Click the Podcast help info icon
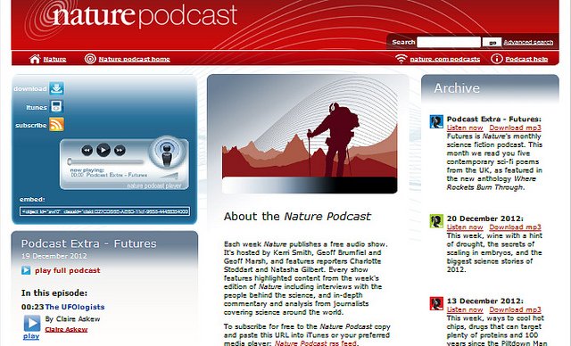The width and height of the screenshot is (571, 346). coord(496,59)
